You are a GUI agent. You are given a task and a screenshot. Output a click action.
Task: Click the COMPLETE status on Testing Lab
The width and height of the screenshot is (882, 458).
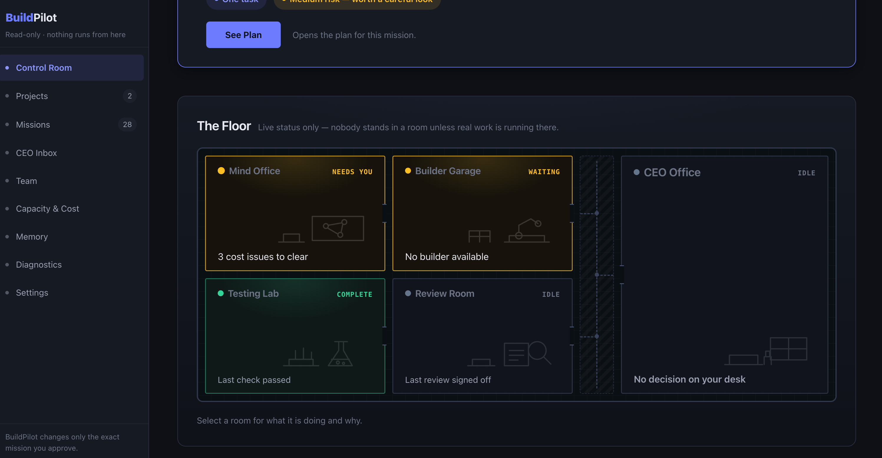point(354,295)
